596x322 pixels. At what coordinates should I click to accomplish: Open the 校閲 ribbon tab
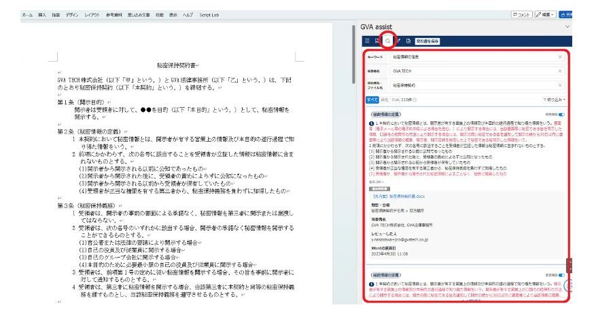159,15
